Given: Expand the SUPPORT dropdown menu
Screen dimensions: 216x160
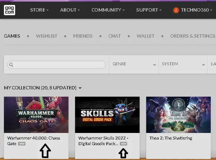Looking at the screenshot, I should (149, 10).
